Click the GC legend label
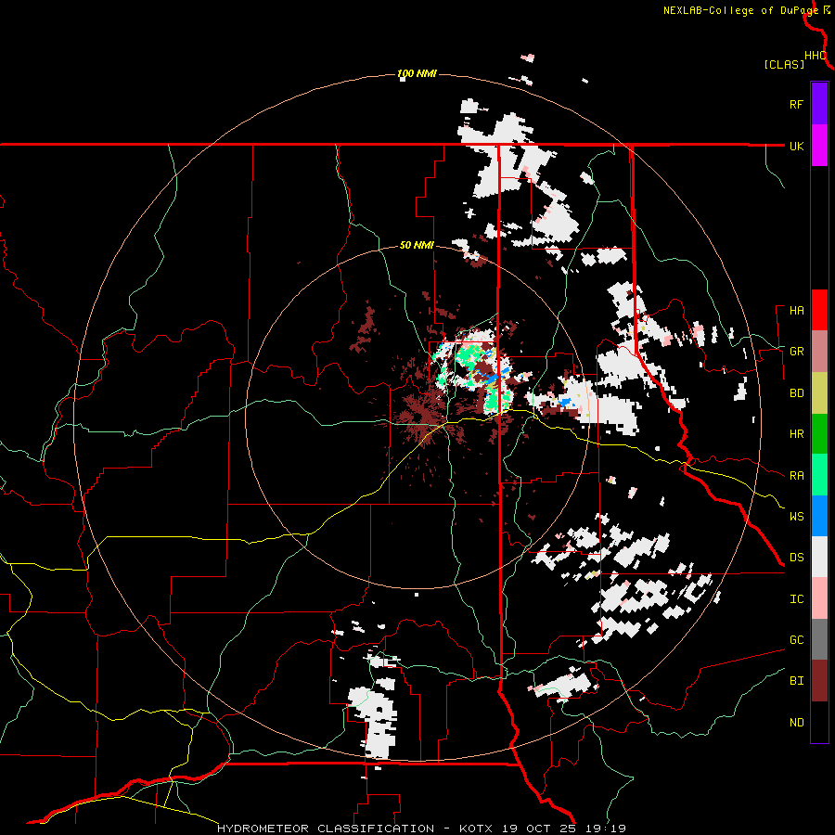The height and width of the screenshot is (835, 835). (x=796, y=640)
